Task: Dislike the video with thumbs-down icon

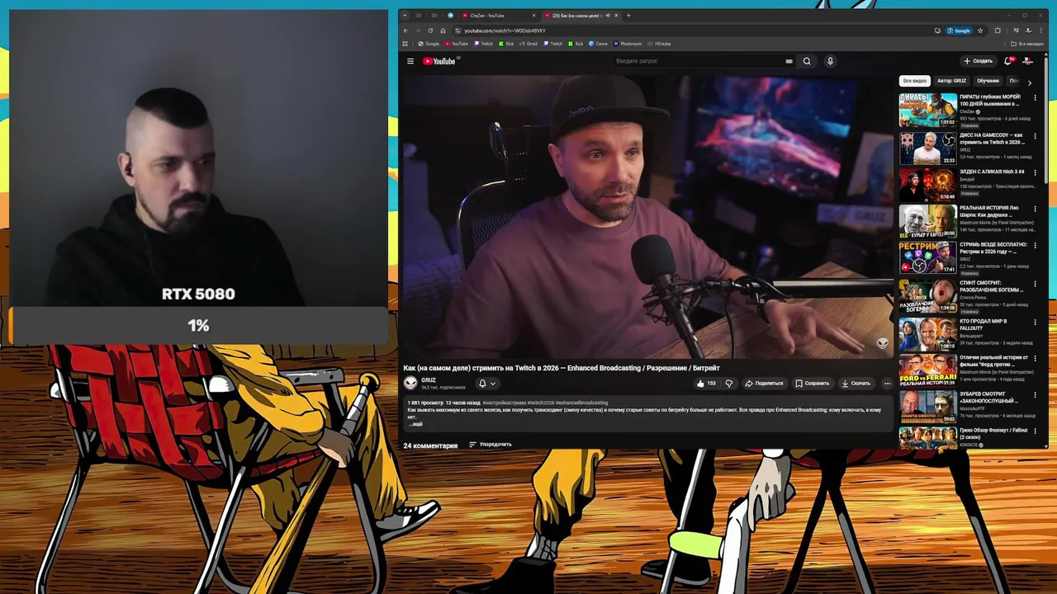Action: point(728,383)
